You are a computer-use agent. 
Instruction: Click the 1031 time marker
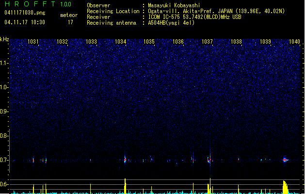coord(33,42)
